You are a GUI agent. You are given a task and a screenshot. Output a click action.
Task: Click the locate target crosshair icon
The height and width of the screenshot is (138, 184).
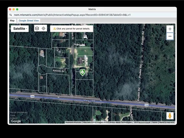(x=44, y=28)
